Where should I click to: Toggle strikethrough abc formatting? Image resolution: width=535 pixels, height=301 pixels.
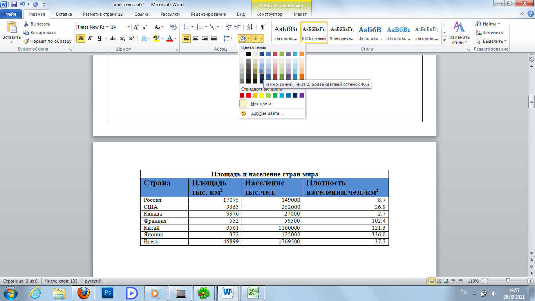113,38
